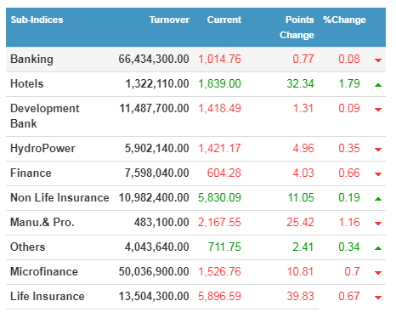Click the green up arrow in Others row
The height and width of the screenshot is (318, 396).
pos(378,248)
